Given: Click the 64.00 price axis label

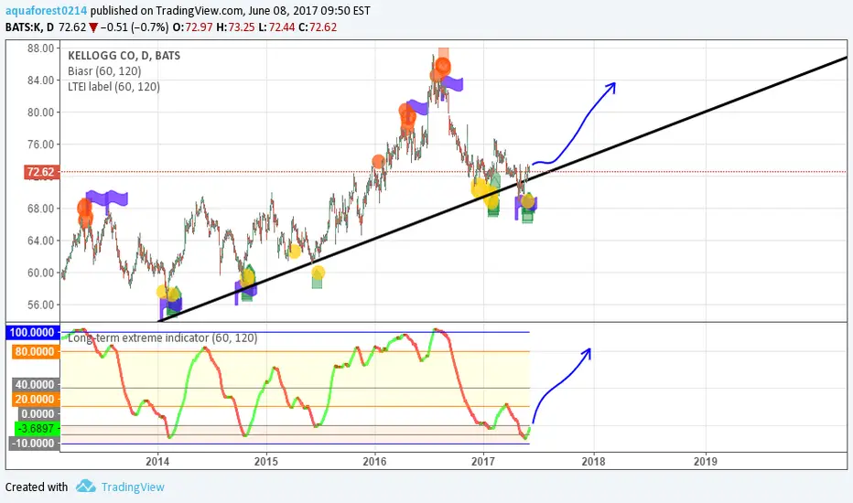Looking at the screenshot, I should point(40,241).
